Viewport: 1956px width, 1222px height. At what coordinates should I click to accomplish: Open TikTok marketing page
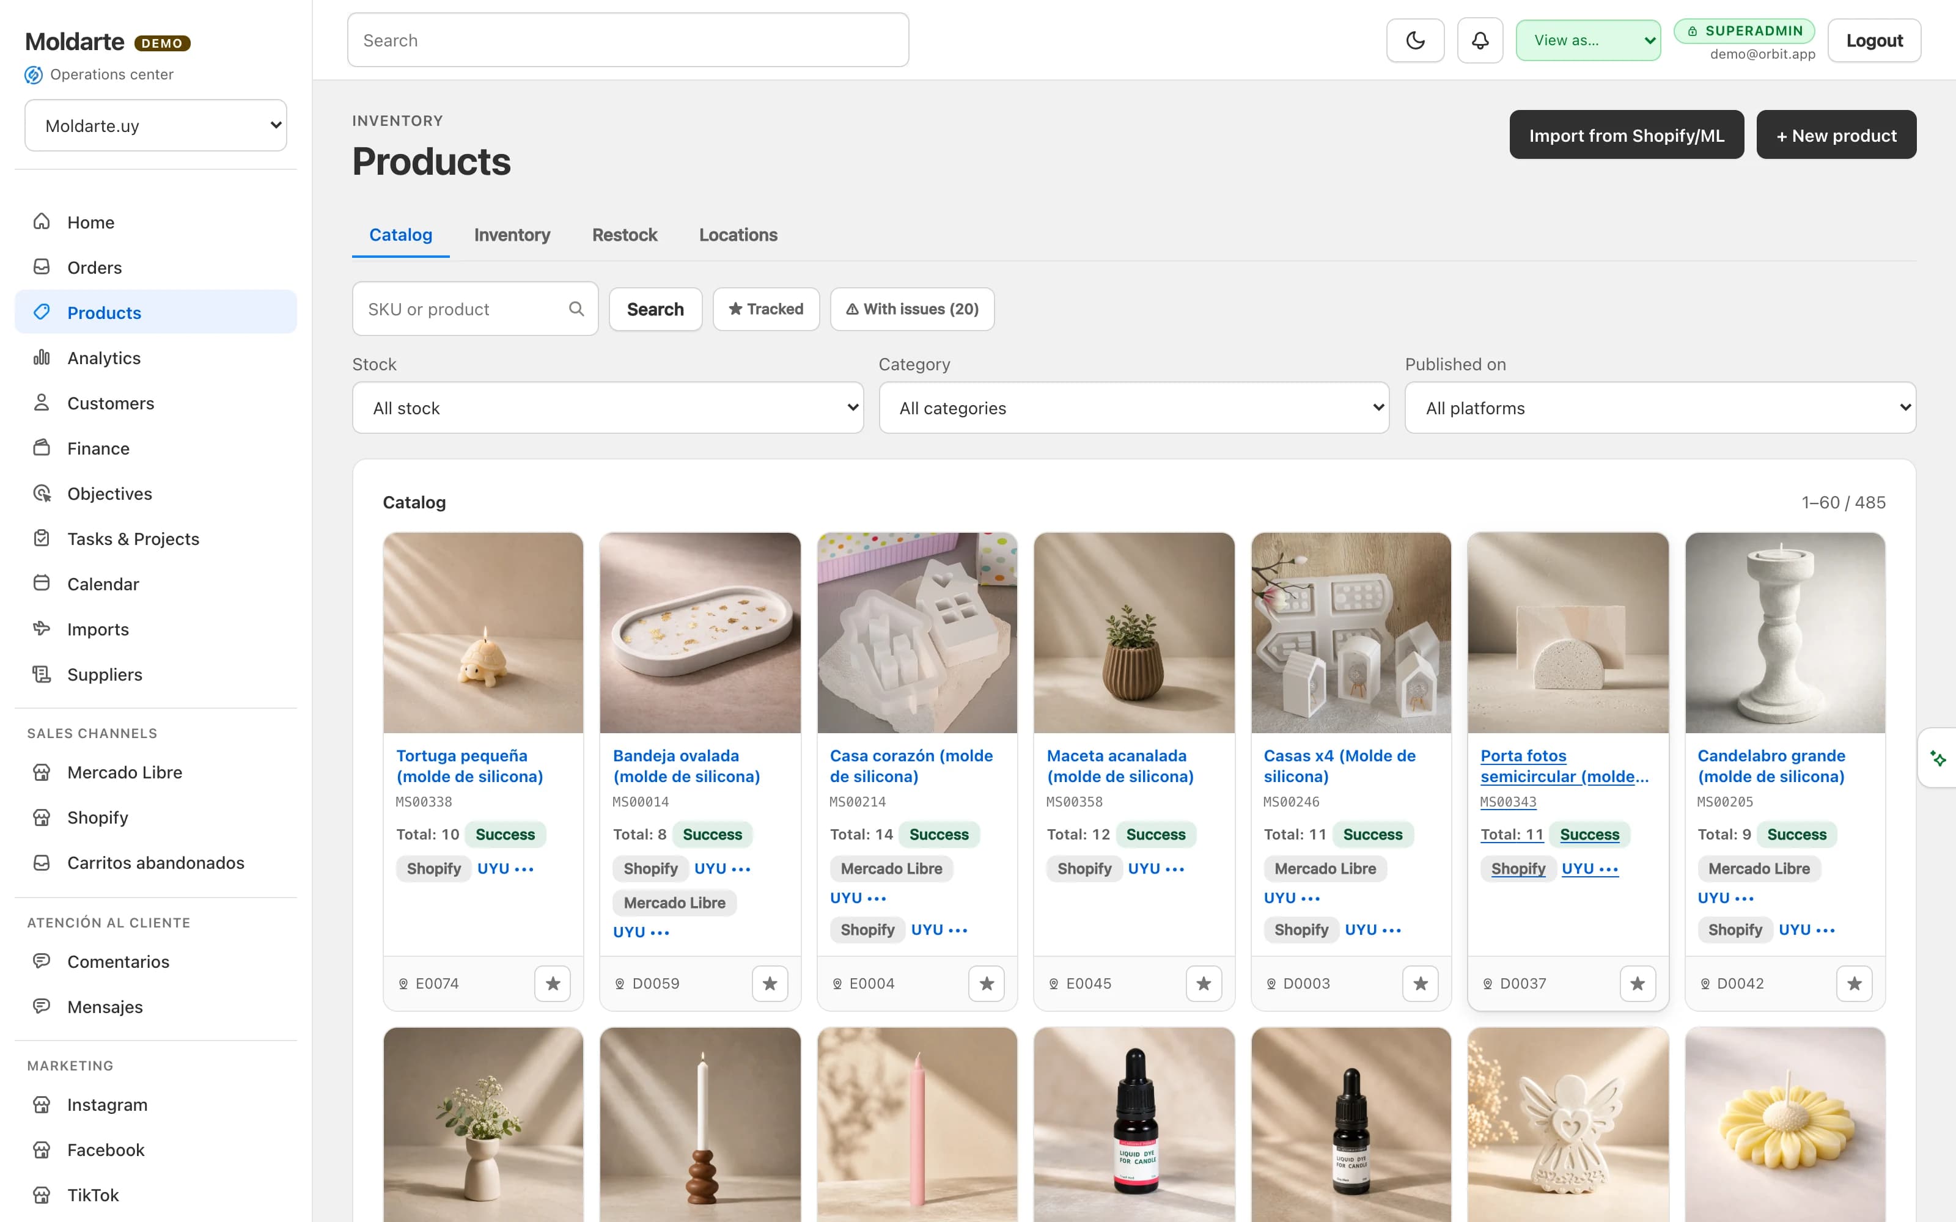[x=155, y=1195]
